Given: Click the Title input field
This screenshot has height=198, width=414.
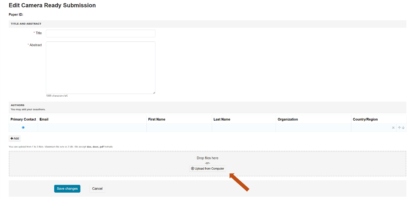Looking at the screenshot, I should pos(100,33).
